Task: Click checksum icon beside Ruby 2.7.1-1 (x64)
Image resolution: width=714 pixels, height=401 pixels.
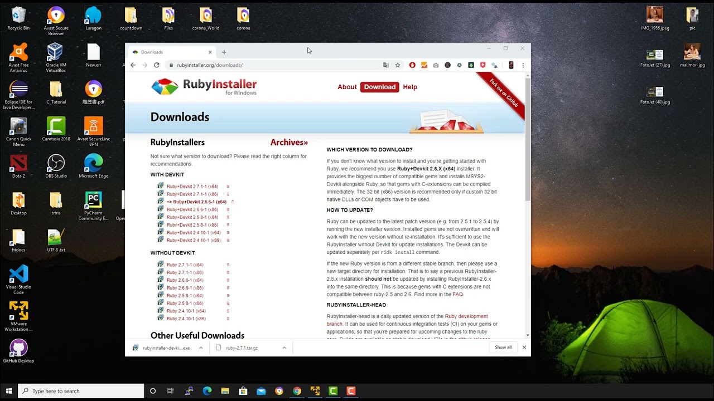Action: point(228,265)
